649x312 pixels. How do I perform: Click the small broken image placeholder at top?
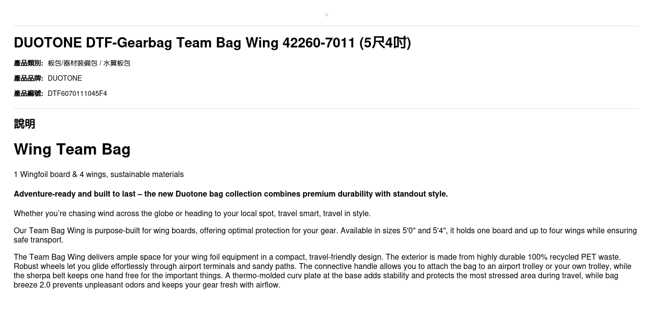(x=326, y=15)
